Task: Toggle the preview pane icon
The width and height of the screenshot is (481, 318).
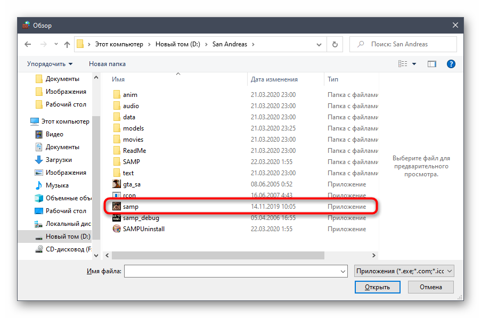Action: (432, 64)
